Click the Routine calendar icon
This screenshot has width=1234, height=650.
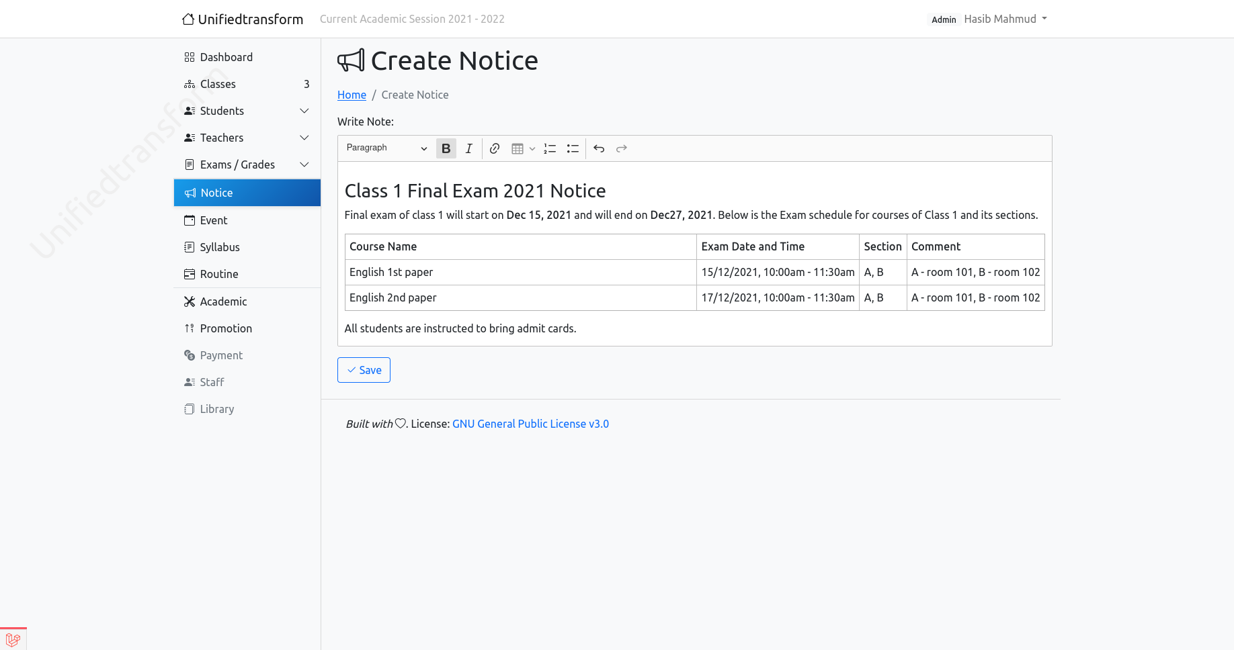(x=190, y=274)
